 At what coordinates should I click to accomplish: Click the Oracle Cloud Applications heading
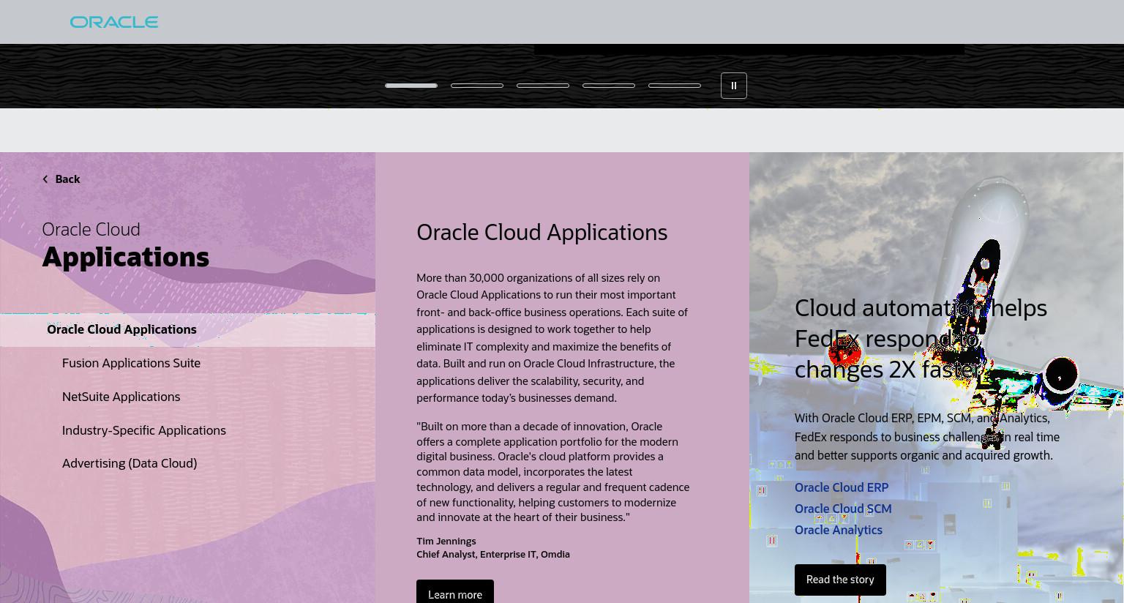click(x=542, y=233)
